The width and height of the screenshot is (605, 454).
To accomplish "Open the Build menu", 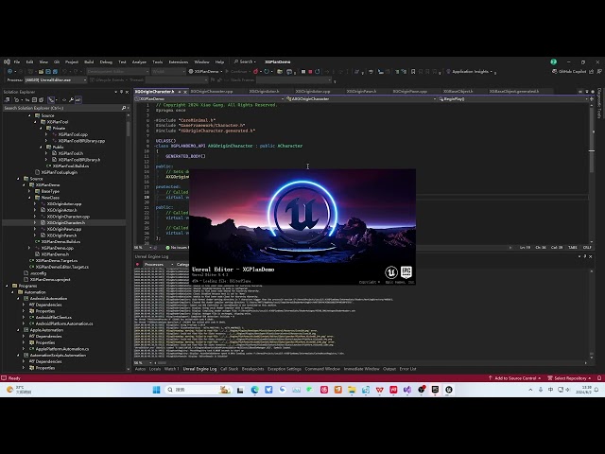I will click(x=89, y=61).
